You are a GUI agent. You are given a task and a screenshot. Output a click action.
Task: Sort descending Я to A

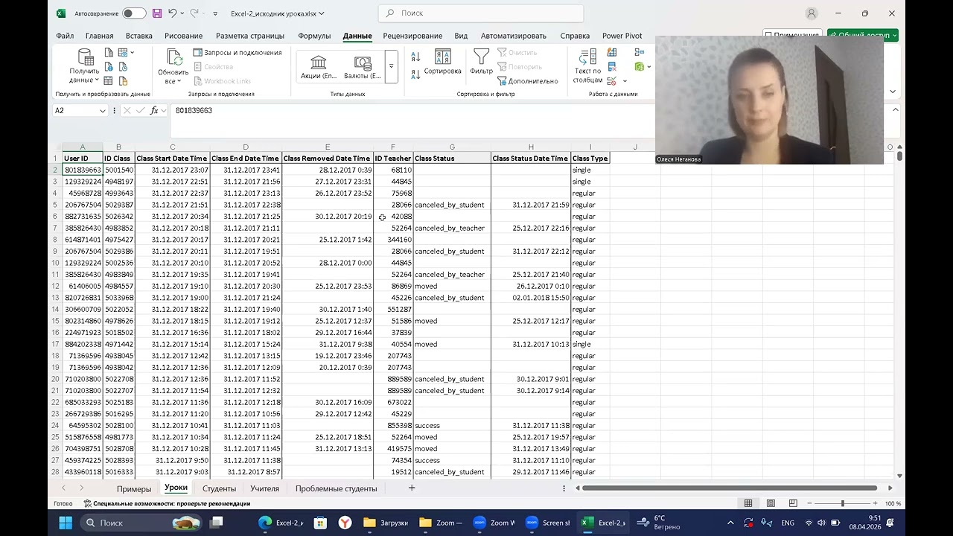pyautogui.click(x=415, y=75)
